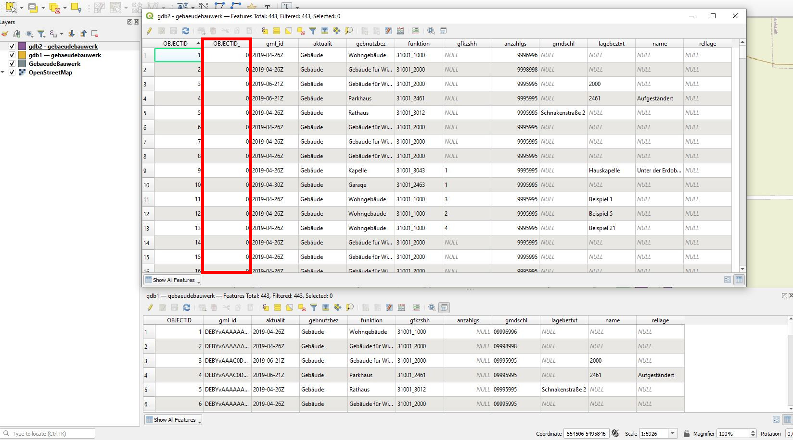Uncheck the GebaeudeBauwerk layer visibility
This screenshot has height=440, width=793.
(x=12, y=63)
